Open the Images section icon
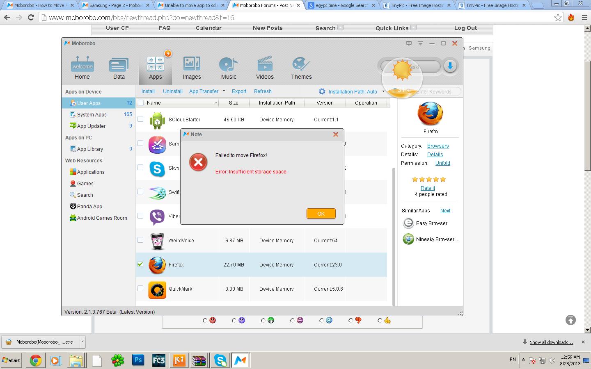The height and width of the screenshot is (369, 591). pos(192,68)
